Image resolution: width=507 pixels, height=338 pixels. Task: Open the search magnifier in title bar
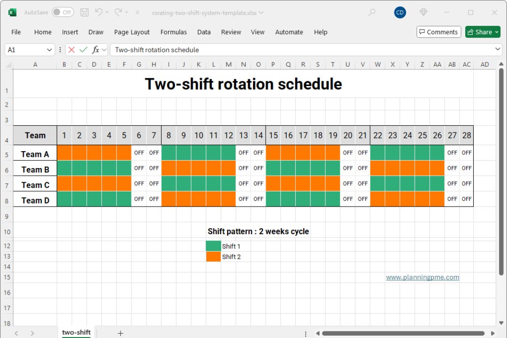coord(372,13)
